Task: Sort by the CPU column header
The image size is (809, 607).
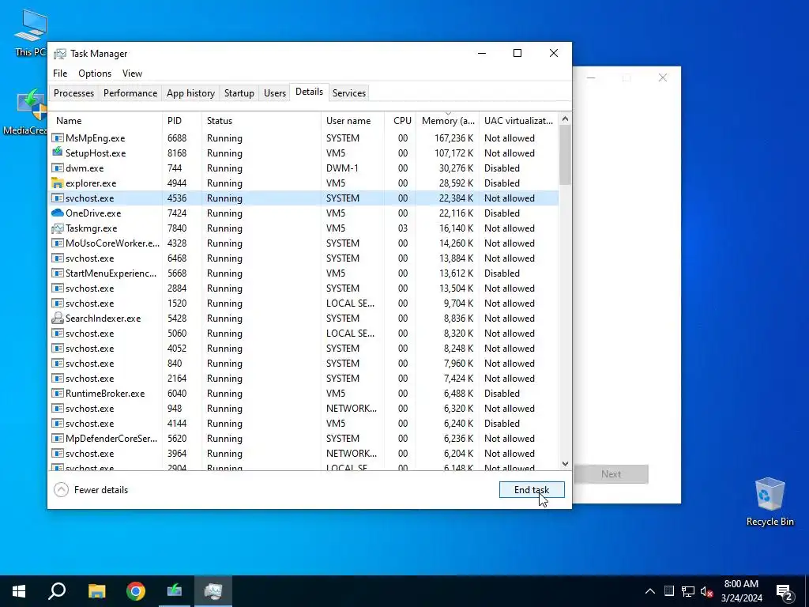Action: pyautogui.click(x=400, y=121)
